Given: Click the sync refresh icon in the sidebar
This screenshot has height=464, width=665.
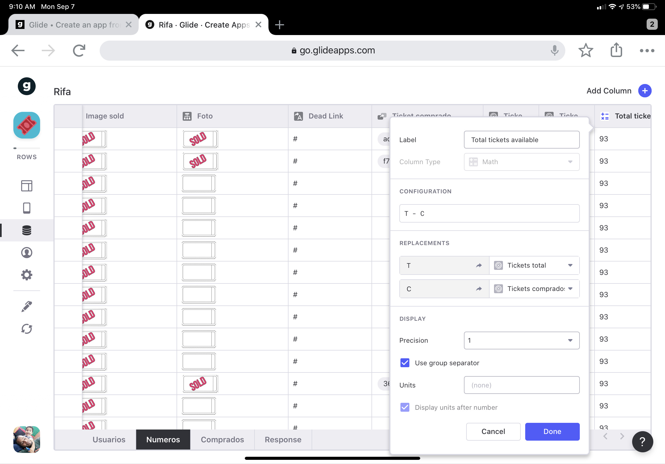Looking at the screenshot, I should pyautogui.click(x=27, y=329).
